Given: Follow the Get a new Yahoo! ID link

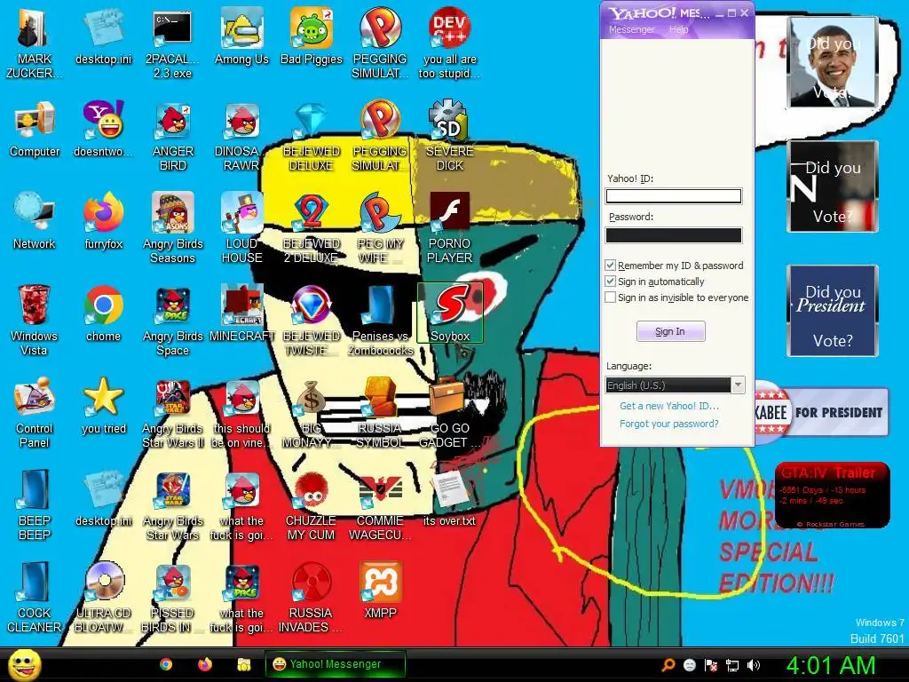Looking at the screenshot, I should [x=669, y=406].
